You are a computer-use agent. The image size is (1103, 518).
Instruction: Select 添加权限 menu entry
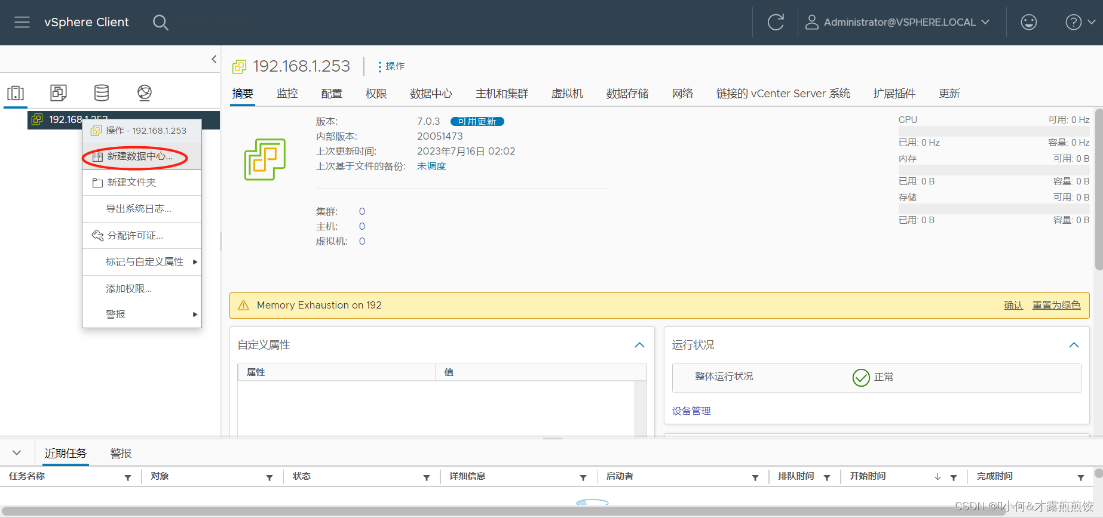pyautogui.click(x=142, y=289)
